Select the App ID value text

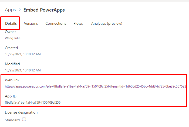click(33, 103)
